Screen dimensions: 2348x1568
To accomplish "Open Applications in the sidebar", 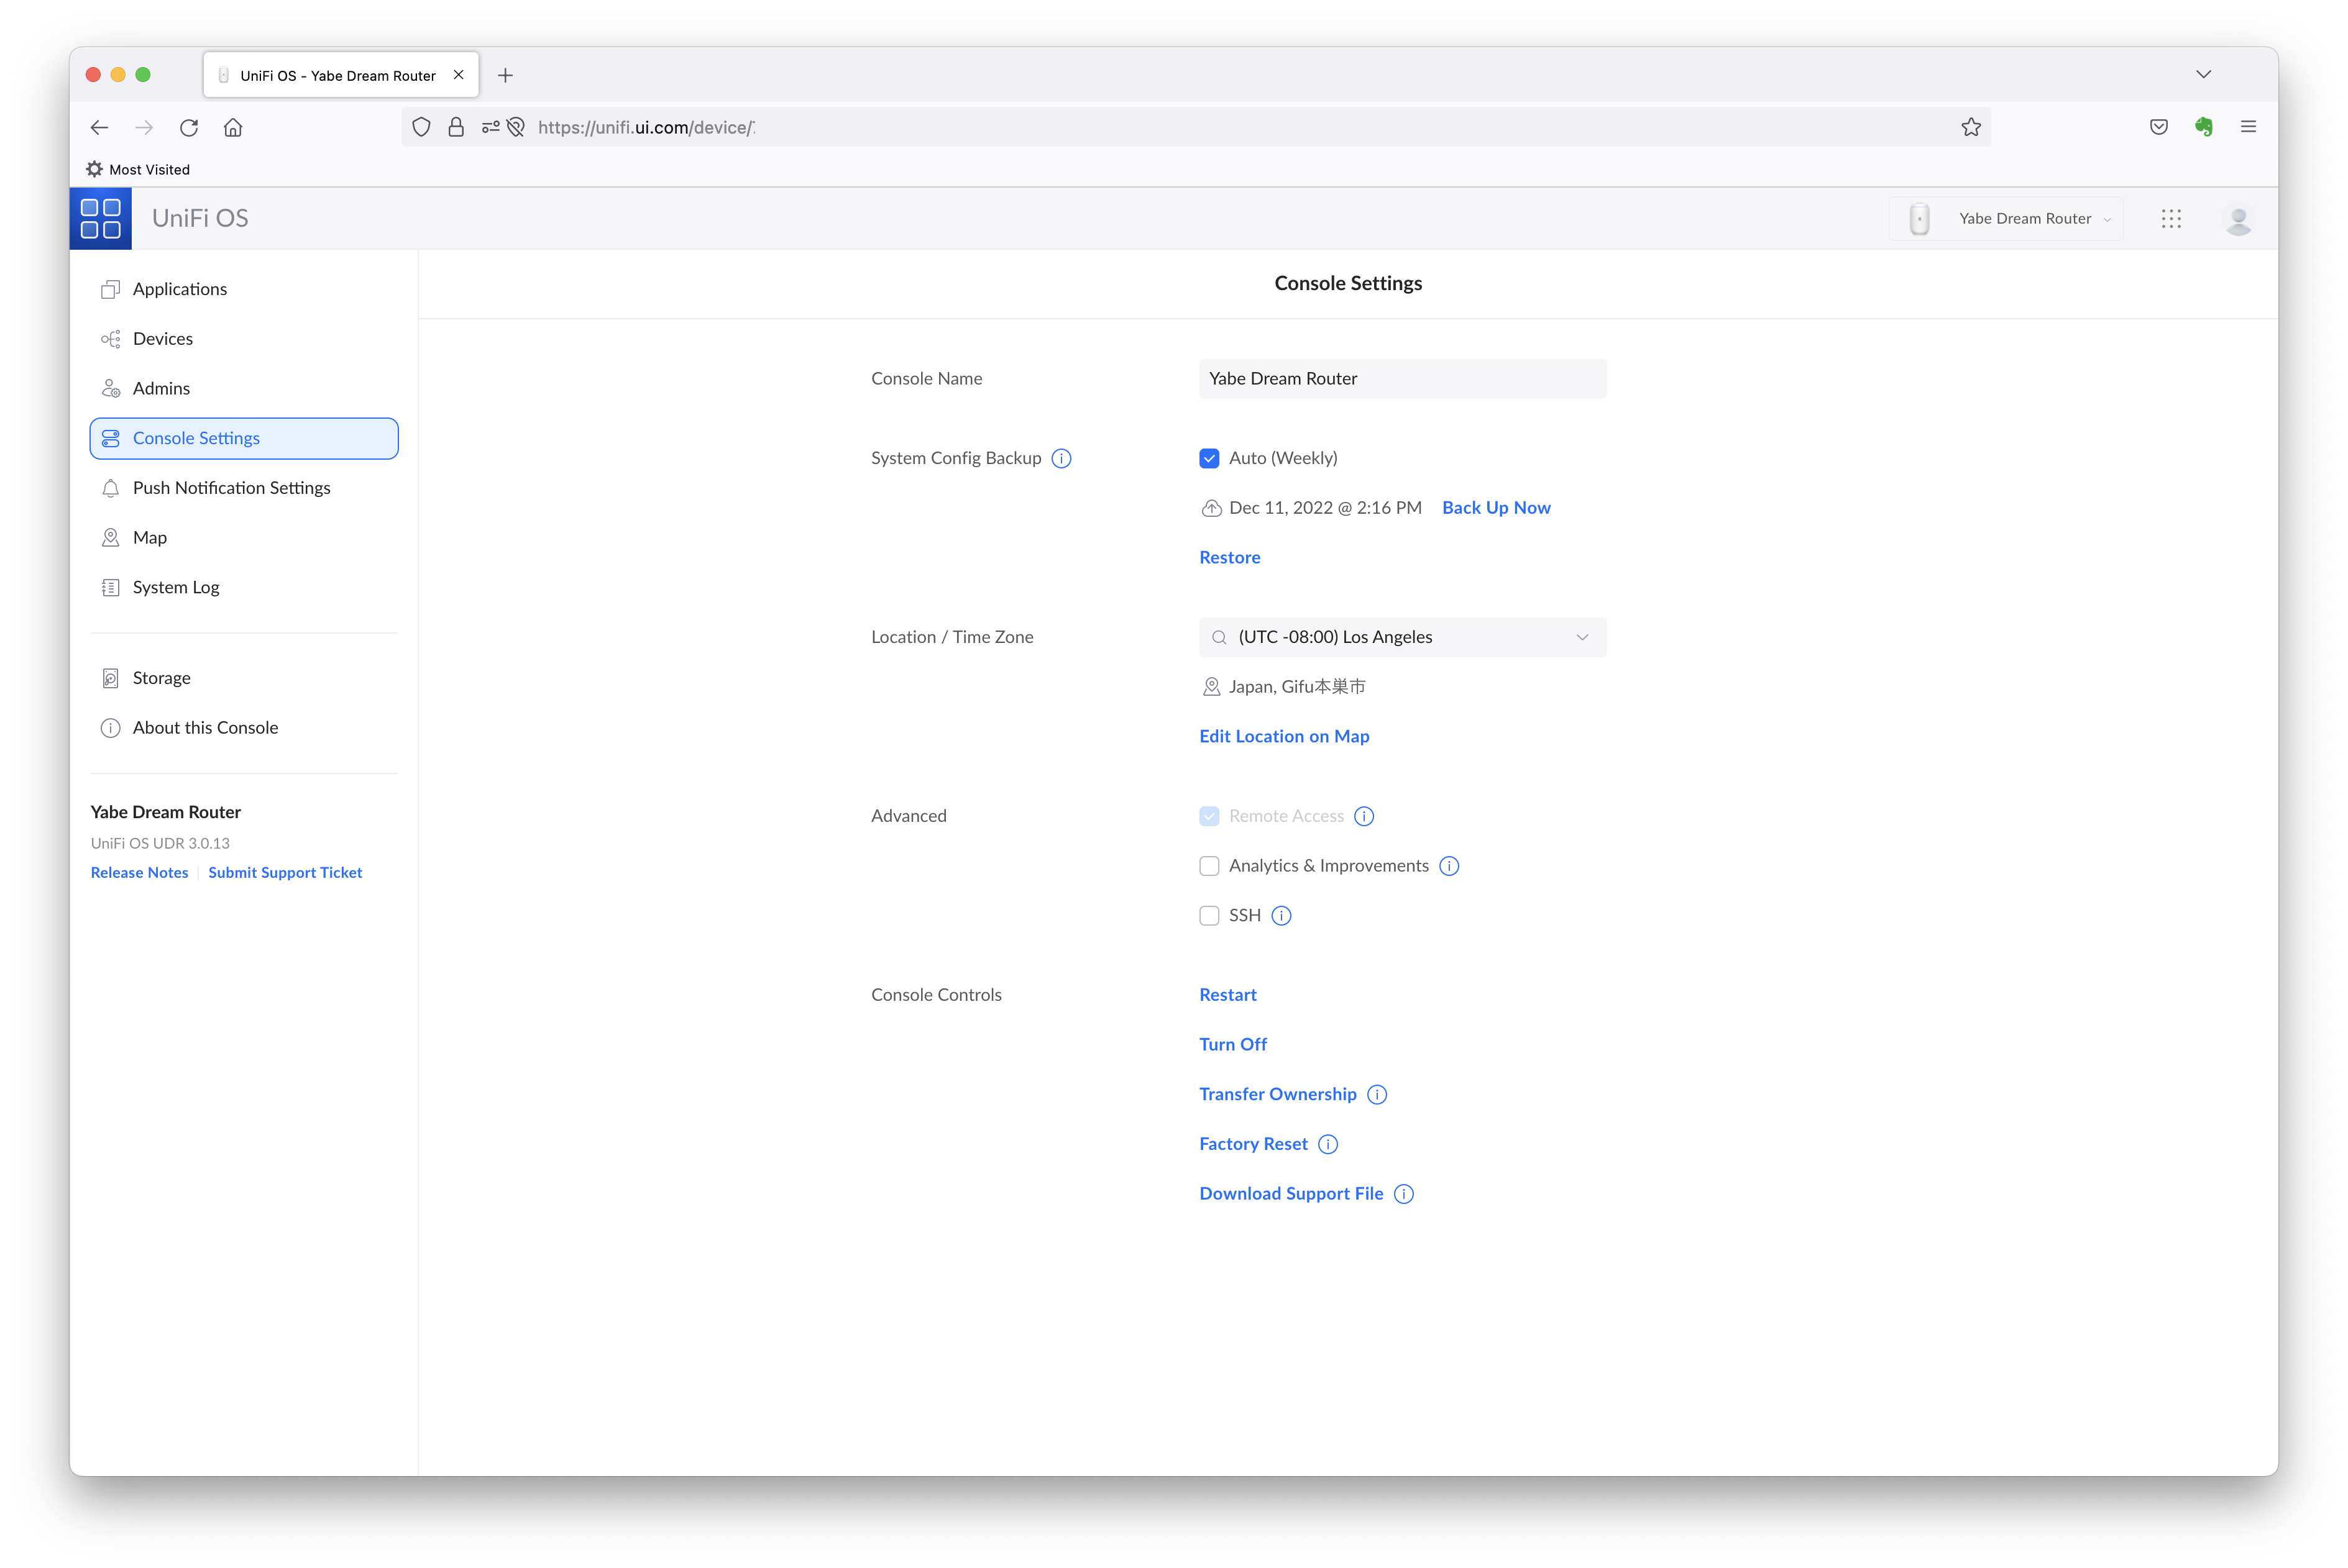I will point(244,289).
